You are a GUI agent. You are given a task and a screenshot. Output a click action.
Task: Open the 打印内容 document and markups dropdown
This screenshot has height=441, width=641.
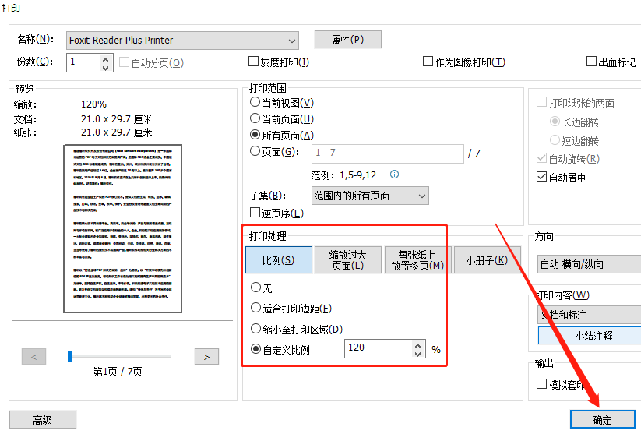[589, 315]
